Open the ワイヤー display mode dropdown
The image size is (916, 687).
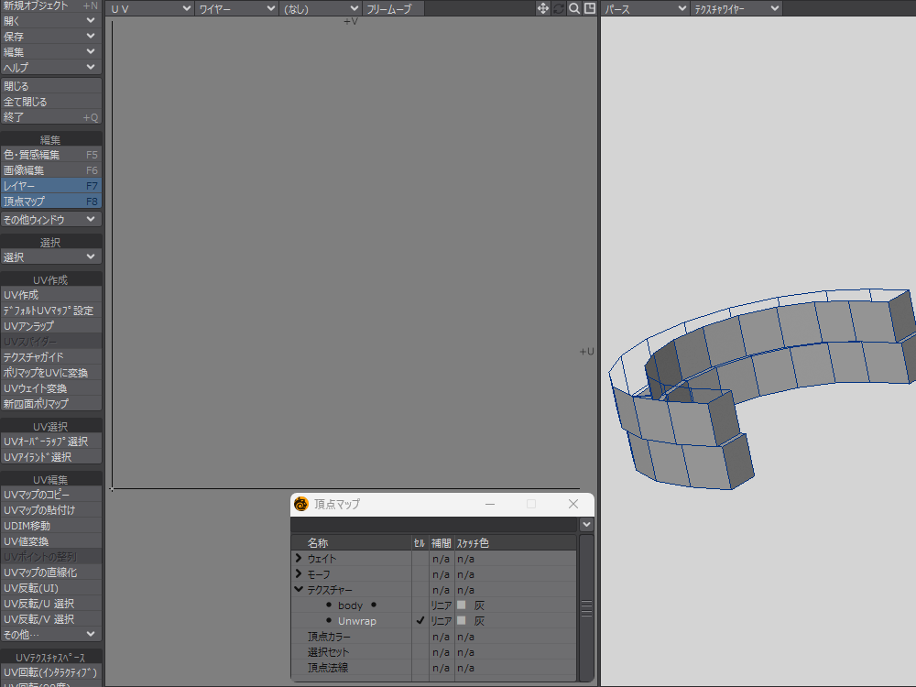pos(236,8)
